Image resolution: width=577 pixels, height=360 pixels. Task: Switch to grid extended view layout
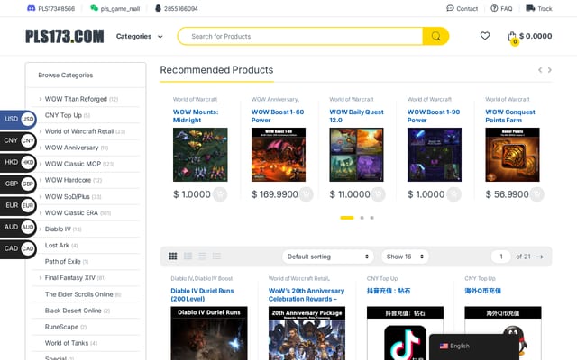pyautogui.click(x=188, y=256)
